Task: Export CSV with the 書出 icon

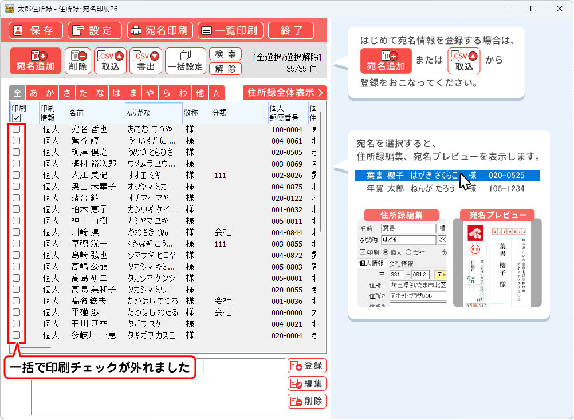Action: coord(146,61)
